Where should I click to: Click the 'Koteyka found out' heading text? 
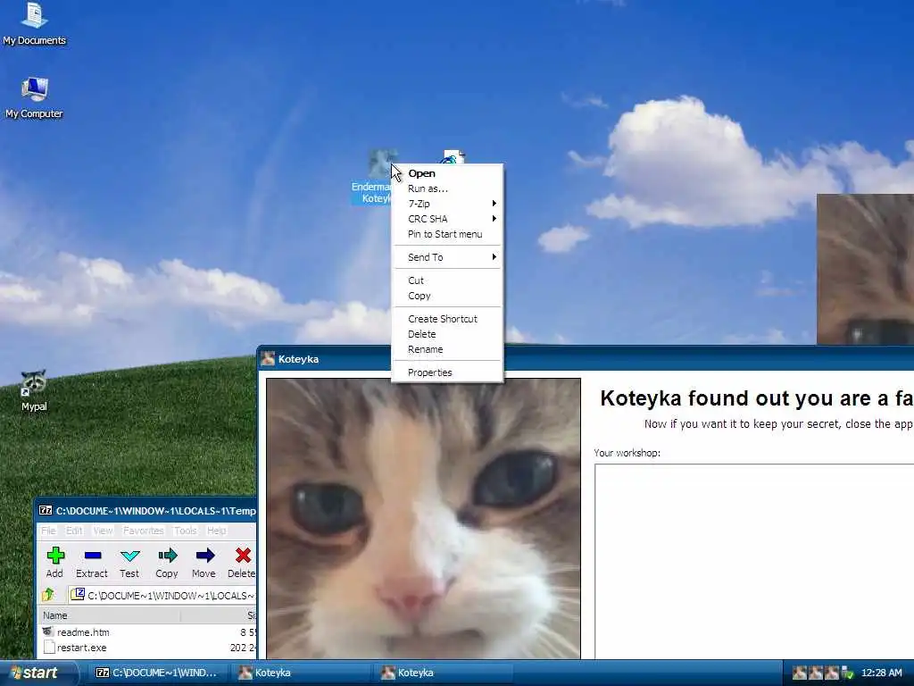pos(757,397)
